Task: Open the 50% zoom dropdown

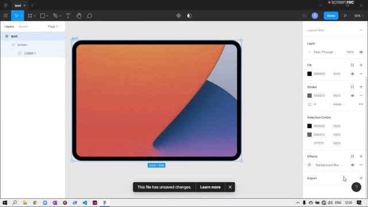Action: coord(359,16)
